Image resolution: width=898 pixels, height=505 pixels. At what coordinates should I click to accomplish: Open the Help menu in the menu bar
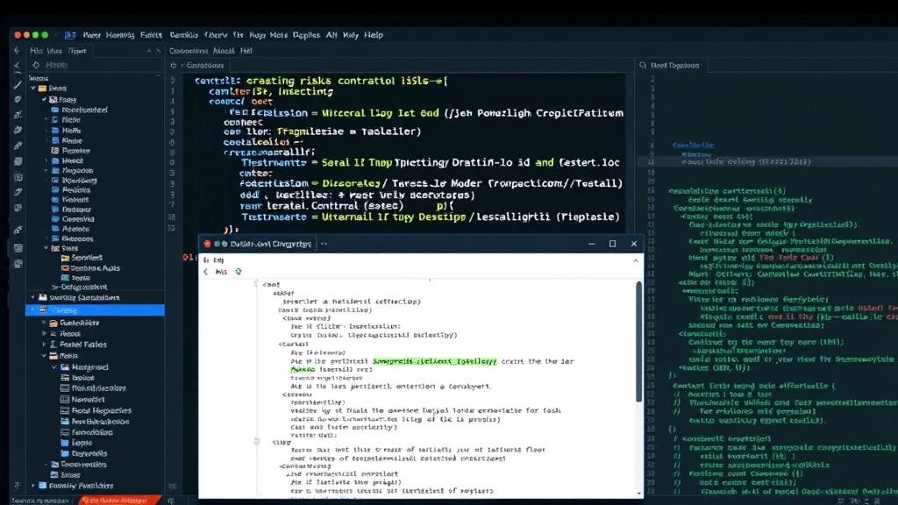[374, 35]
